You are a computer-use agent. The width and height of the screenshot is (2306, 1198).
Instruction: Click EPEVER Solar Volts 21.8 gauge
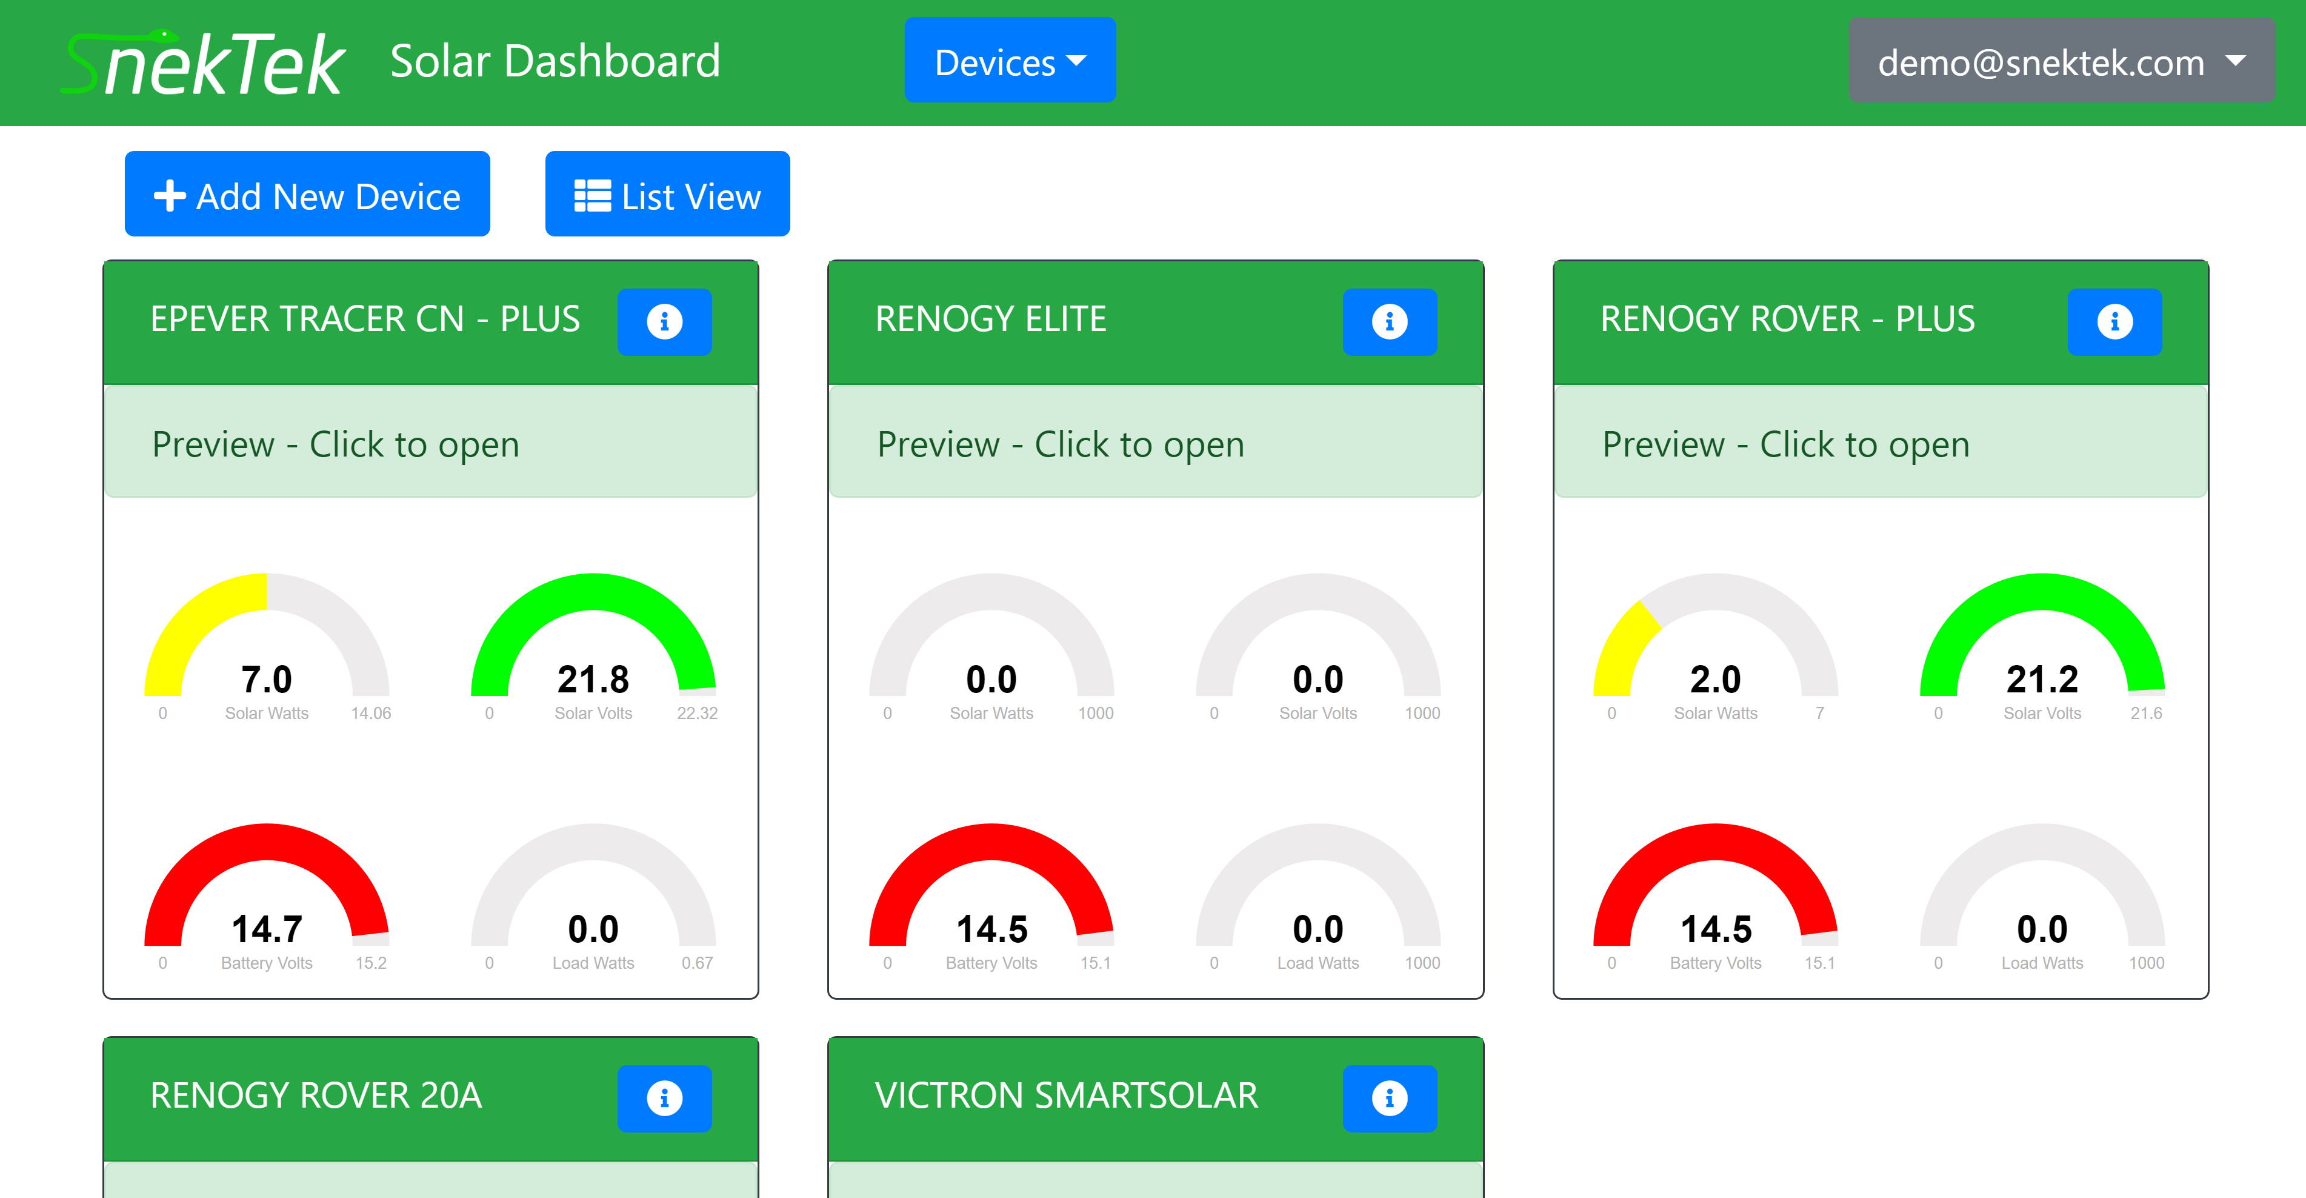click(x=593, y=648)
